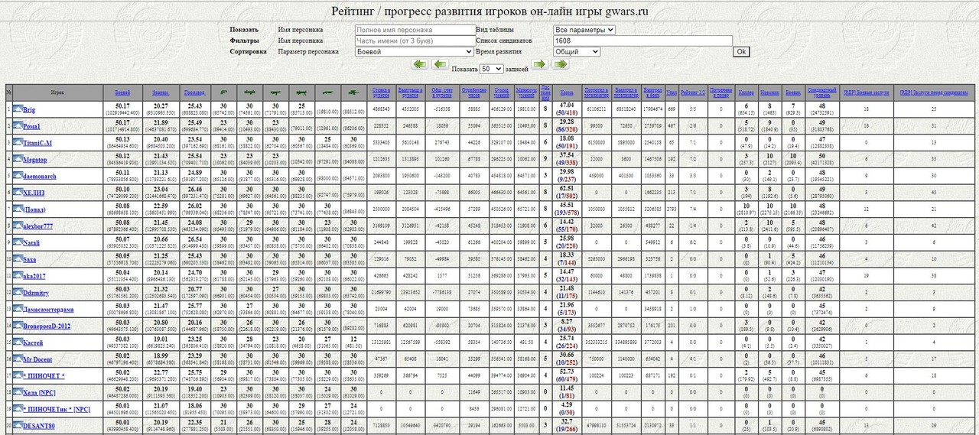The image size is (979, 435).
Task: Go to first page with double left arrow
Action: [418, 64]
